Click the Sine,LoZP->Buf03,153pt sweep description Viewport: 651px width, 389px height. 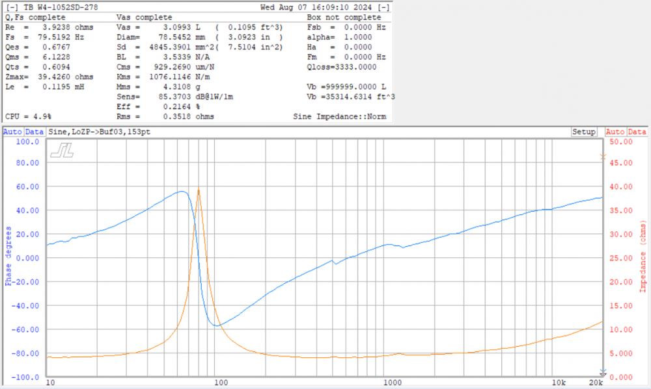[95, 132]
